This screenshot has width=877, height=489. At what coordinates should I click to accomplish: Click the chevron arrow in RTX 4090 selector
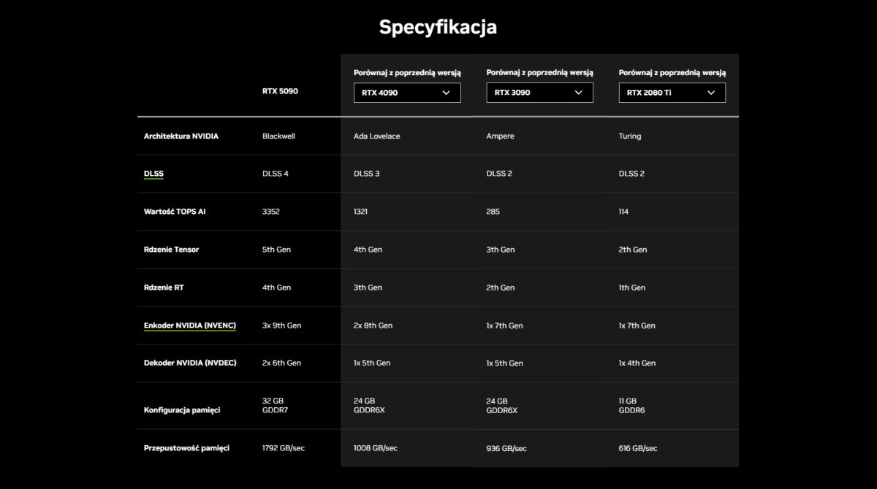coord(447,93)
